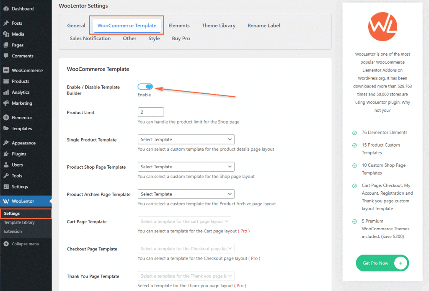Open the Comments bubble icon
The image size is (429, 291).
click(x=8, y=56)
